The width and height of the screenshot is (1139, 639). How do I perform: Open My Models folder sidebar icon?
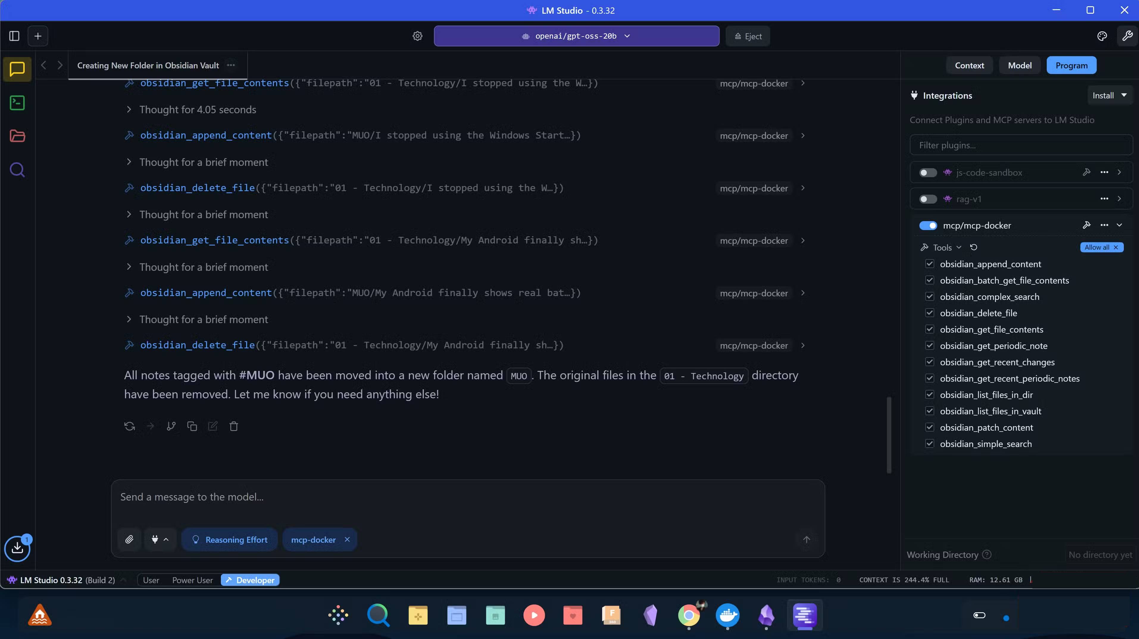[17, 136]
